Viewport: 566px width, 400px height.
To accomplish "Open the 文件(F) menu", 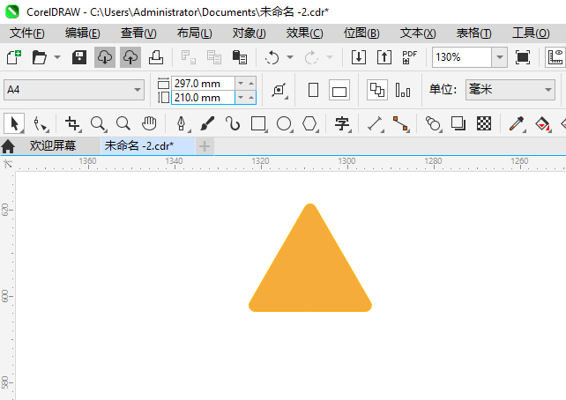I will coord(27,33).
